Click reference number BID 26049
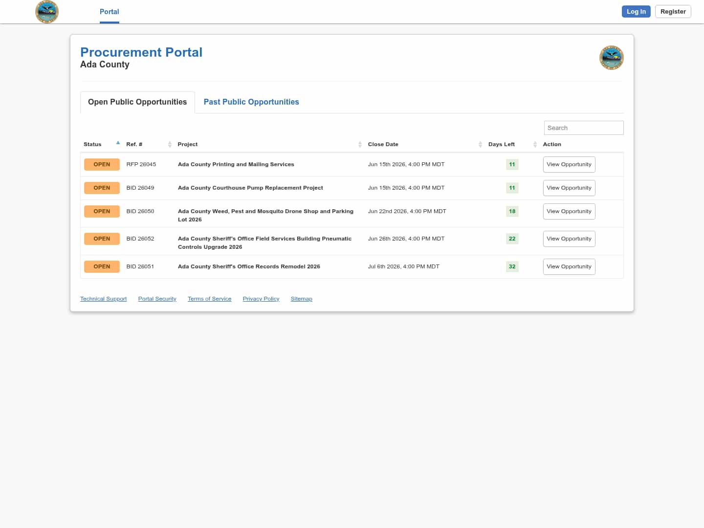The height and width of the screenshot is (528, 704). (x=140, y=188)
